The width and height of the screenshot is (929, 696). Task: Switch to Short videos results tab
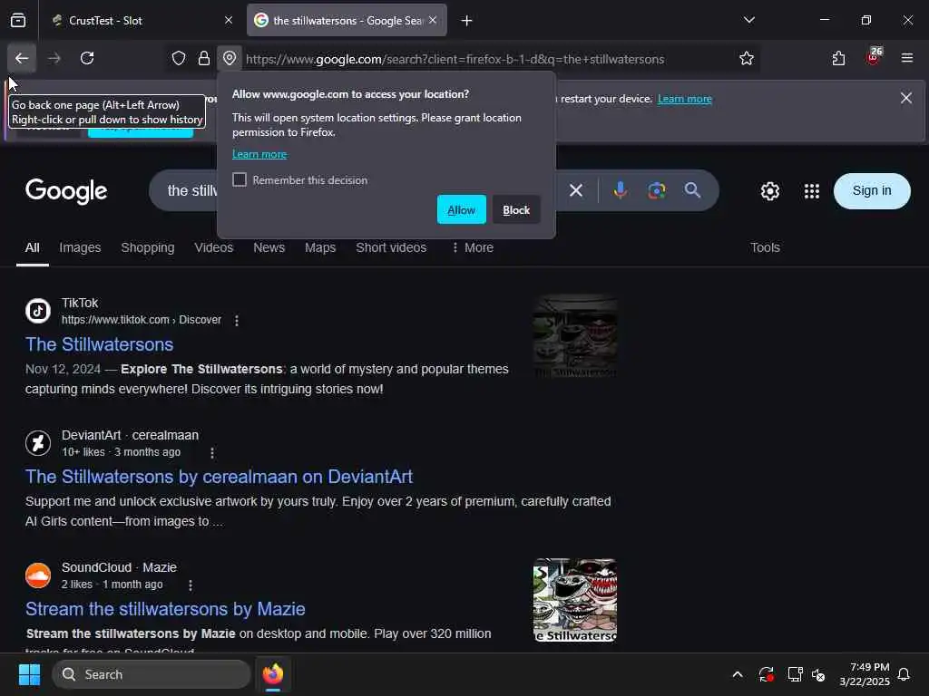coord(391,247)
